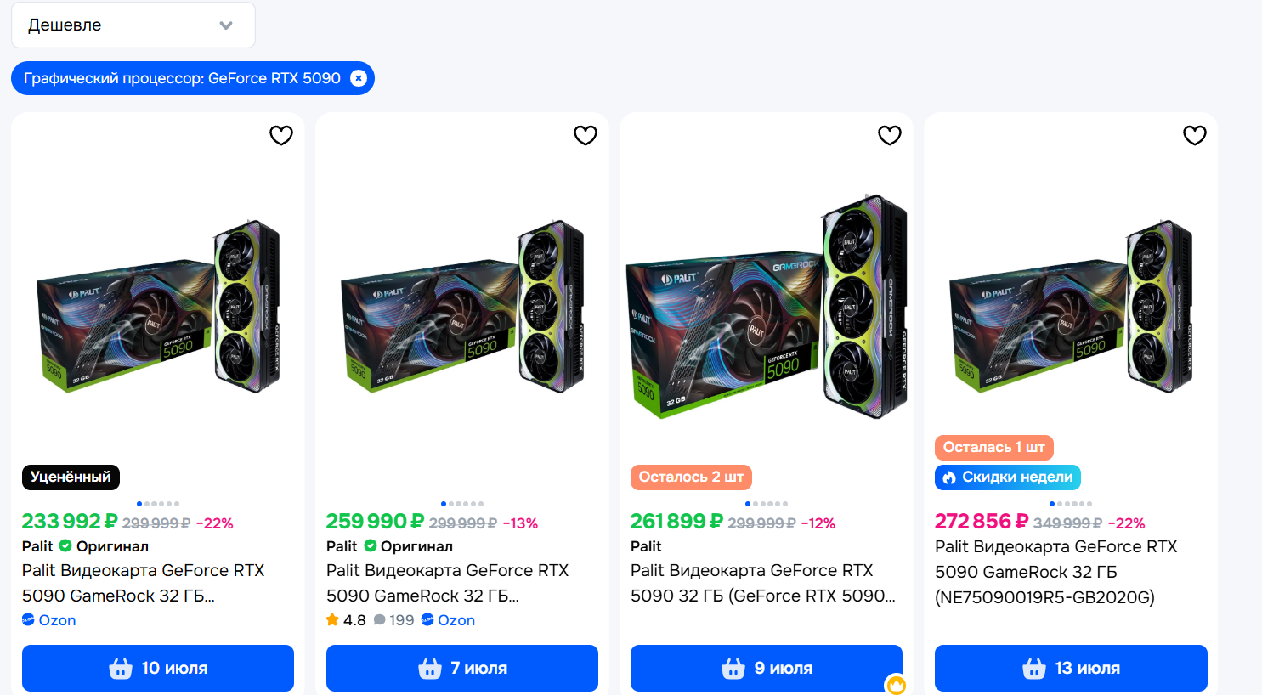This screenshot has height=695, width=1262.
Task: Add to cart with 9 июля delivery
Action: 767,669
